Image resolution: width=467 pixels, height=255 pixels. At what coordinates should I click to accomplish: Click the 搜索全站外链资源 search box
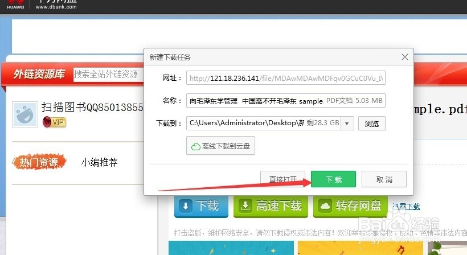tap(109, 74)
